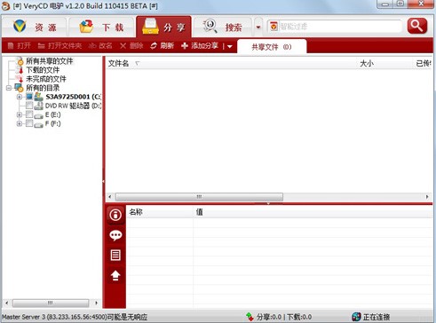Click the tree panel scroll left arrow

click(7, 303)
